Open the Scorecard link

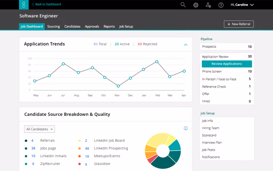point(209,135)
